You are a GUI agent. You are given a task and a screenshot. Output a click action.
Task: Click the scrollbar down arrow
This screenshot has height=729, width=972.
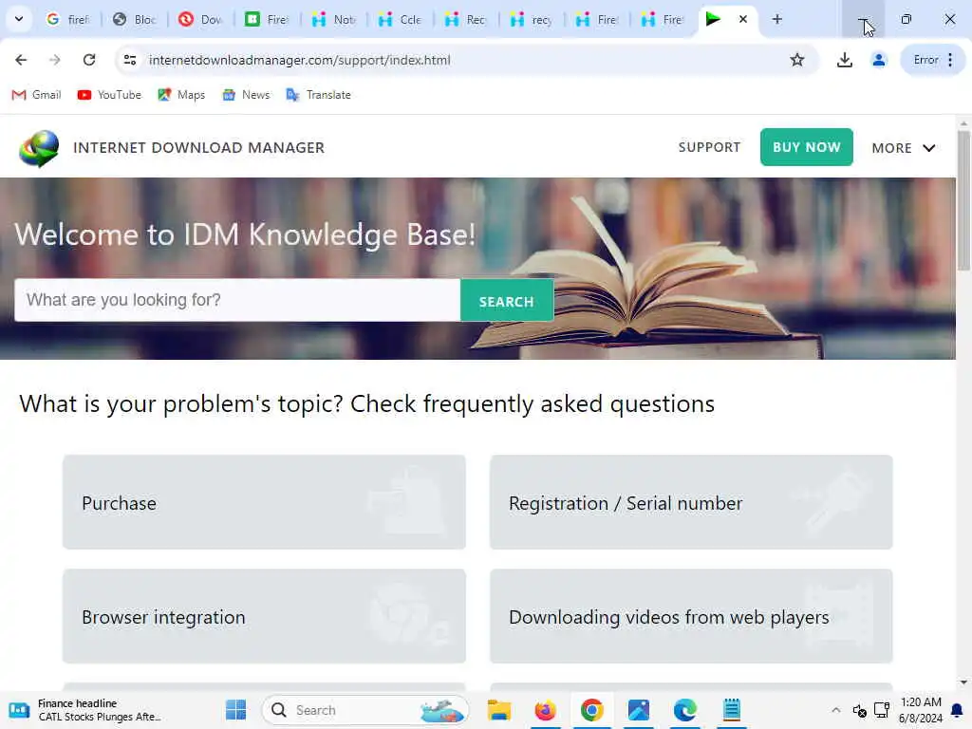pyautogui.click(x=963, y=682)
